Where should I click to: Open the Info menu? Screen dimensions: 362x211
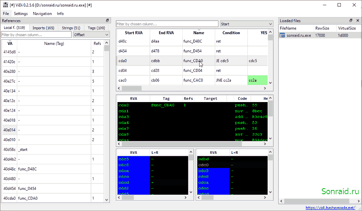click(x=60, y=14)
